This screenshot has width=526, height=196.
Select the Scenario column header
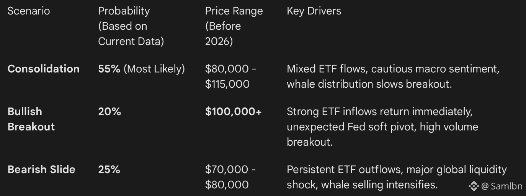(29, 11)
